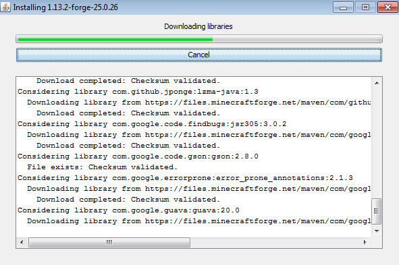
Task: Click the vertical scrollbar thumb in the log
Action: tap(376, 211)
